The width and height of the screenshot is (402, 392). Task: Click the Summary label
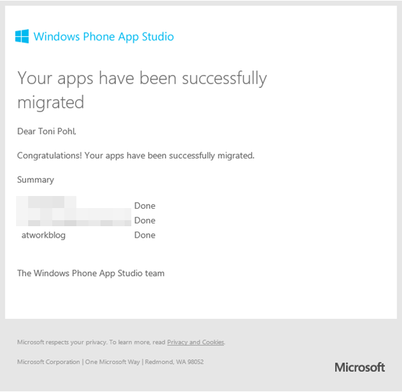(x=36, y=180)
